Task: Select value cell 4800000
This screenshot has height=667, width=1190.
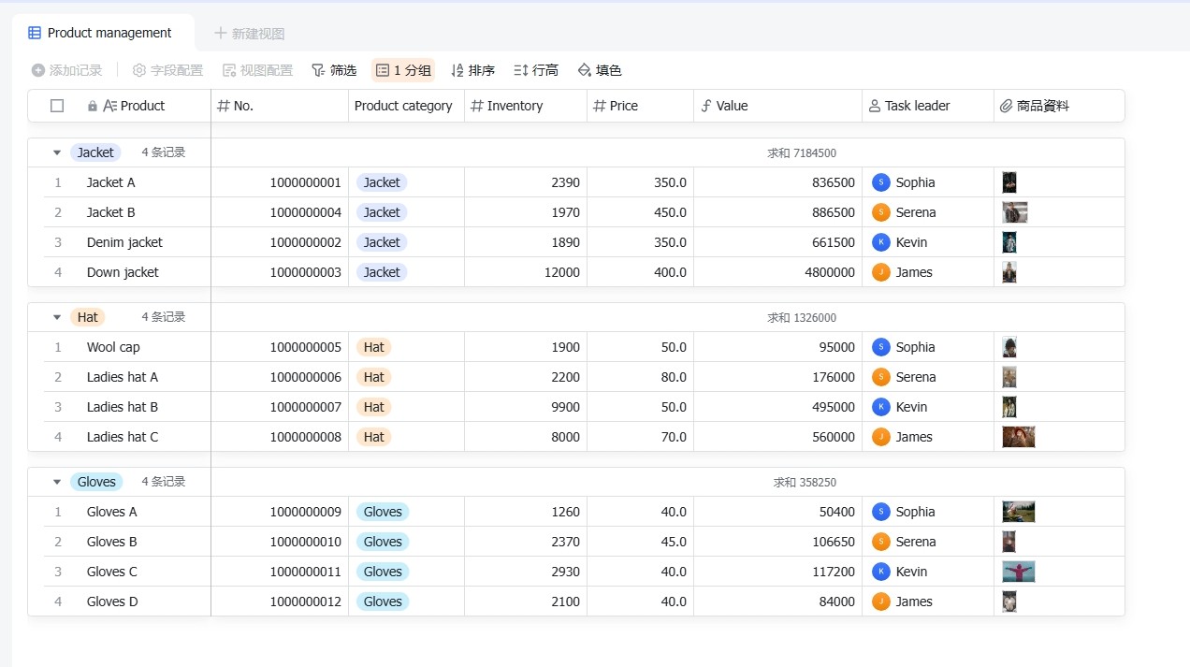Action: pos(777,272)
